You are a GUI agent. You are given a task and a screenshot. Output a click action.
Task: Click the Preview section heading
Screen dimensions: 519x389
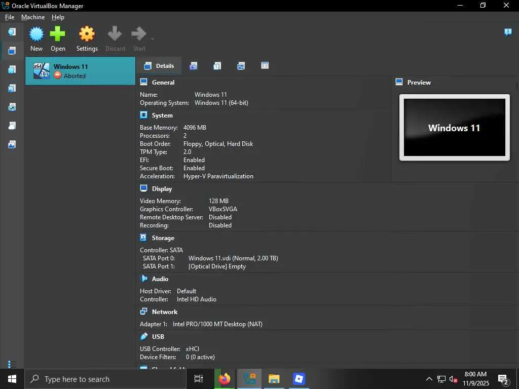coord(419,83)
